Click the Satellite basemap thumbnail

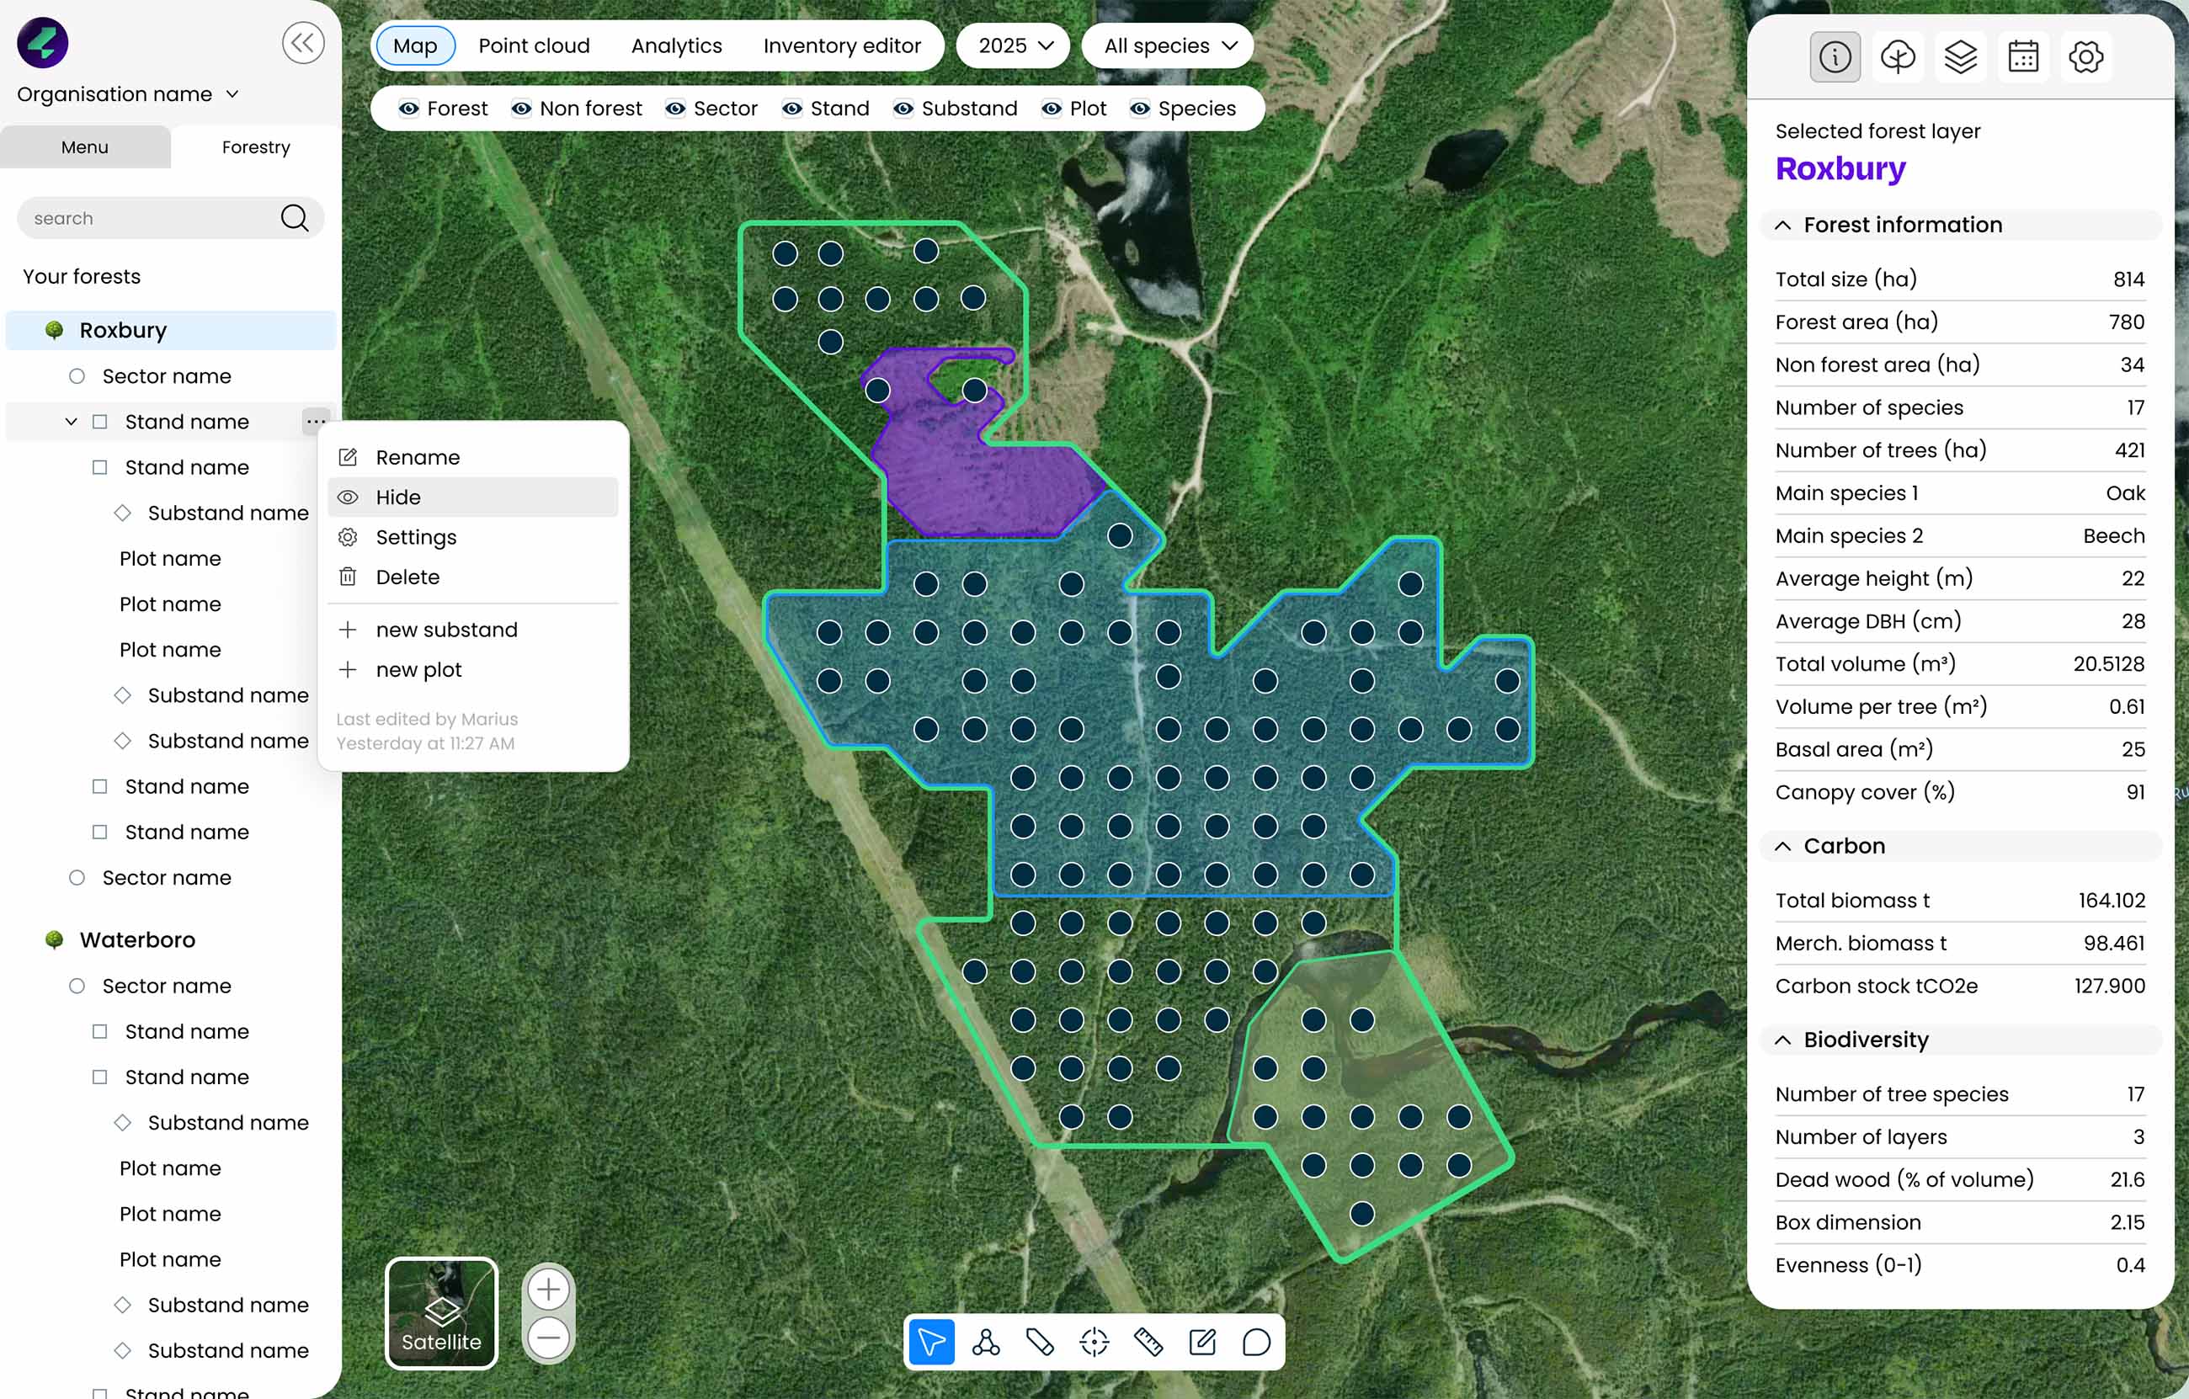(x=442, y=1312)
